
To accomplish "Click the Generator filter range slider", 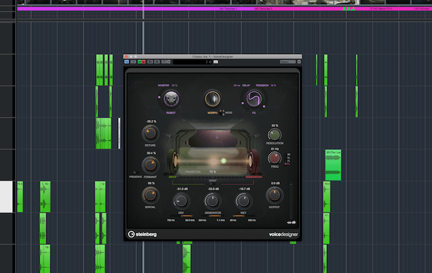I will (212, 216).
